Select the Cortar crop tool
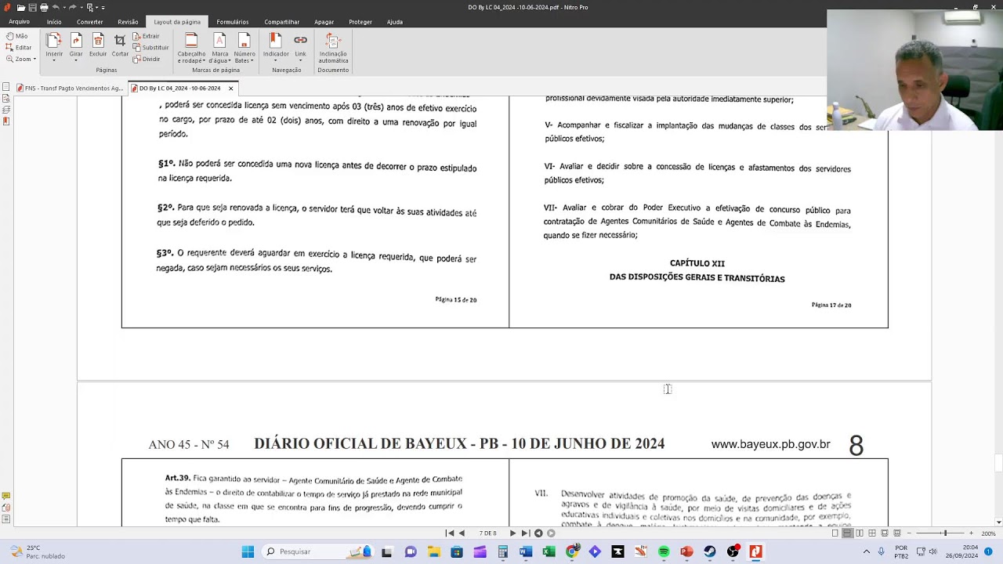 coord(120,44)
